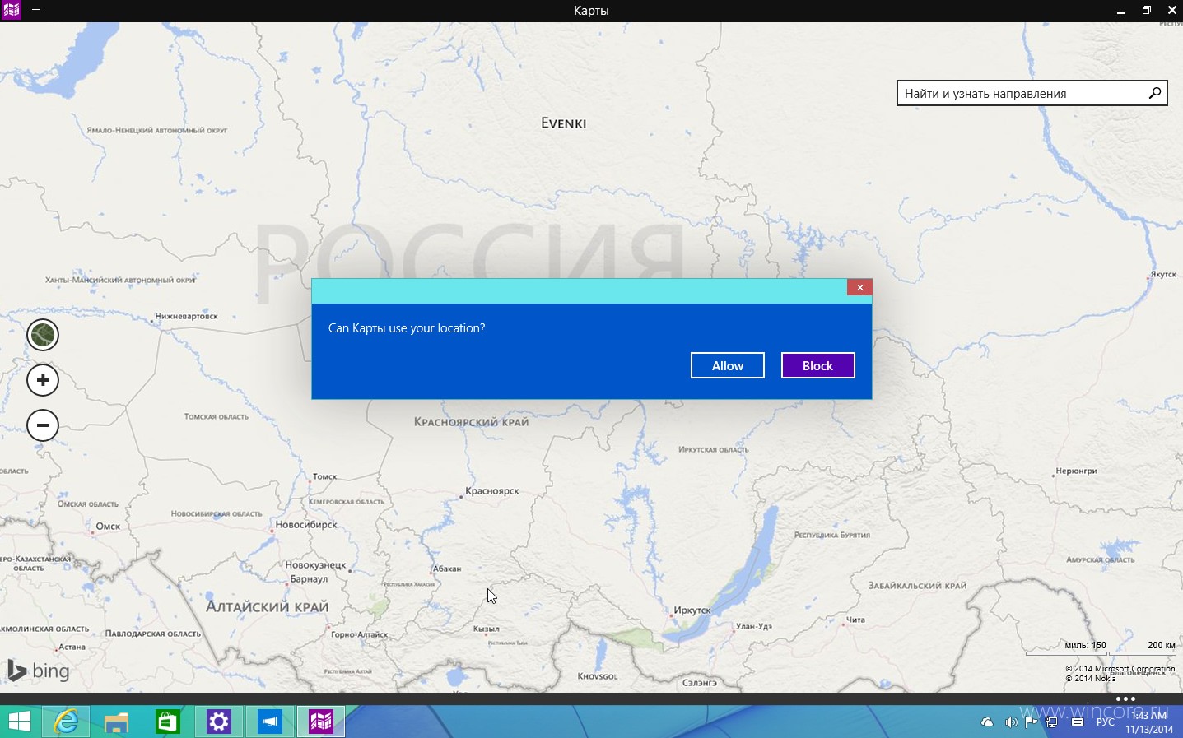Block location access for Карты

coord(817,365)
